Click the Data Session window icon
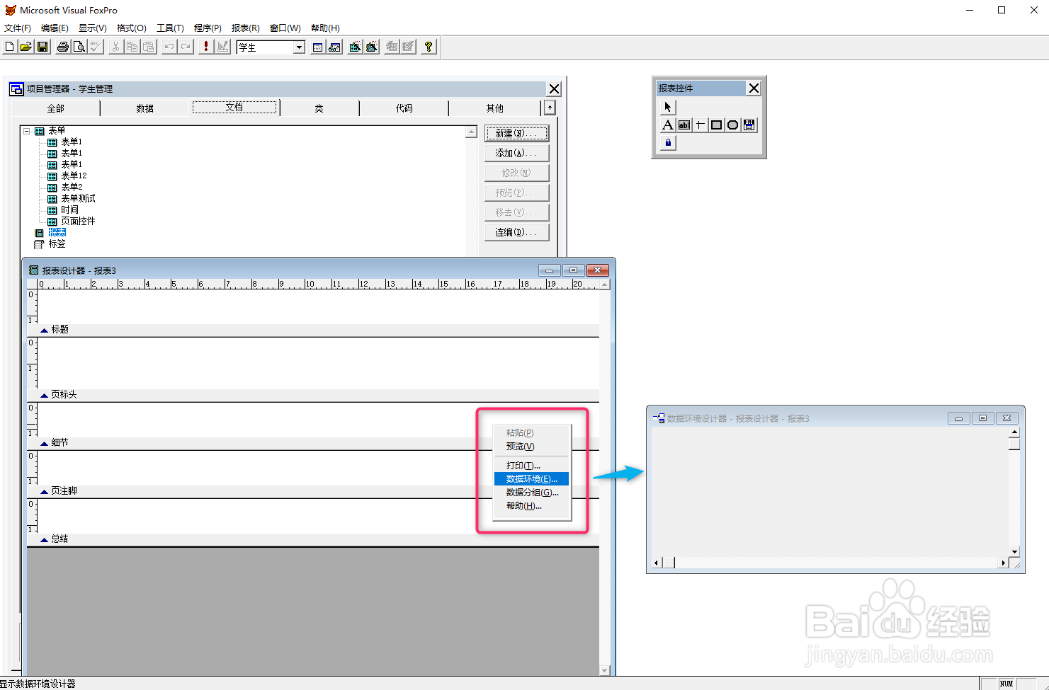 coord(334,47)
